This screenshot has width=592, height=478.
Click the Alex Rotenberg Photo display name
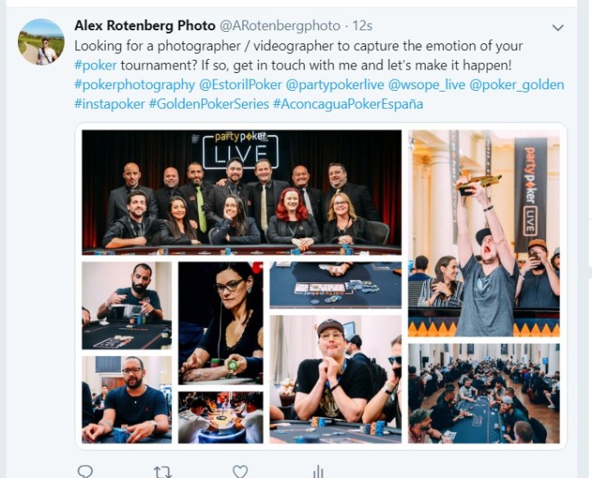(x=145, y=25)
